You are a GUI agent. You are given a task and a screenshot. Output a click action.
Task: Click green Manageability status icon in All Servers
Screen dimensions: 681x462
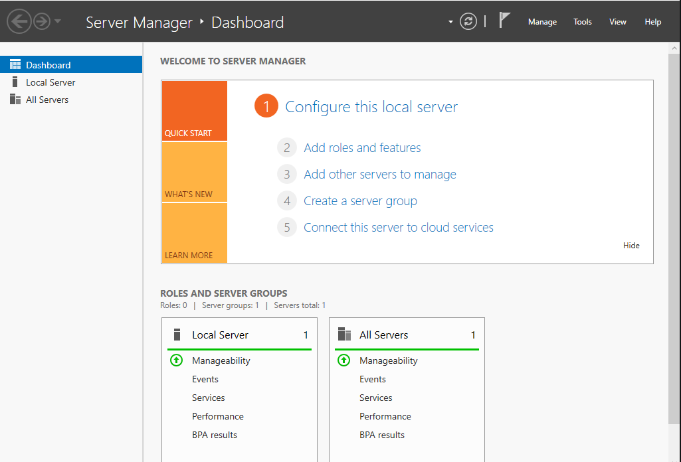(343, 360)
